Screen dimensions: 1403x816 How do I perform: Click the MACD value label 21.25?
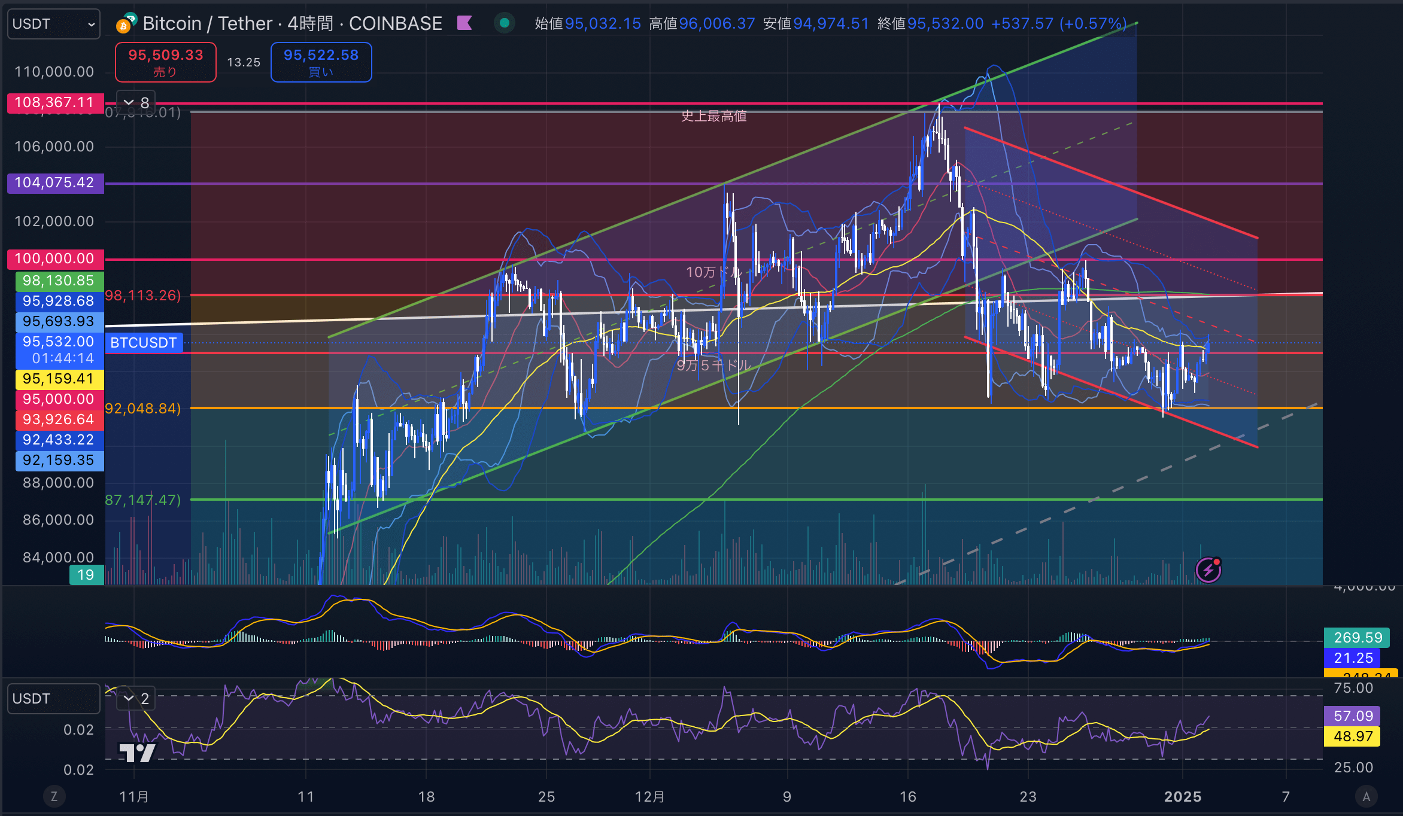tap(1353, 658)
